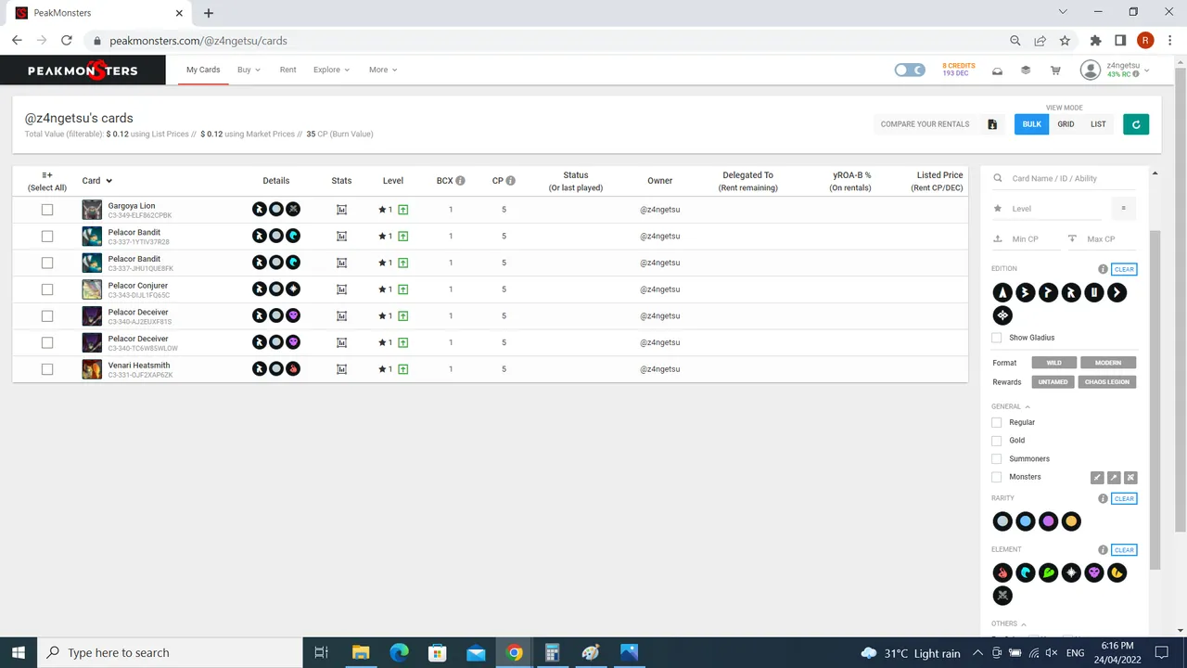Check the Monsters checkbox

coord(997,477)
